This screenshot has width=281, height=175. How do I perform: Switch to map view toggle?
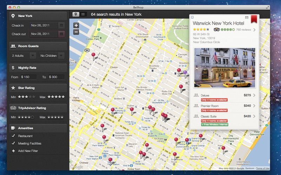point(76,14)
